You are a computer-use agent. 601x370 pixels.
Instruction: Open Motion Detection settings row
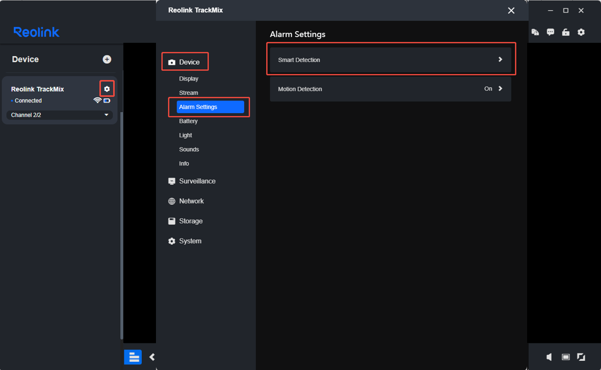point(390,89)
